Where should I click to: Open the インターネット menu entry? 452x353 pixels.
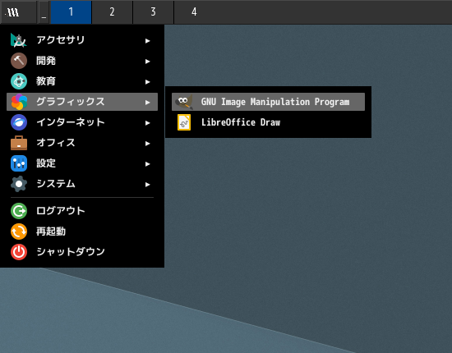click(x=82, y=122)
